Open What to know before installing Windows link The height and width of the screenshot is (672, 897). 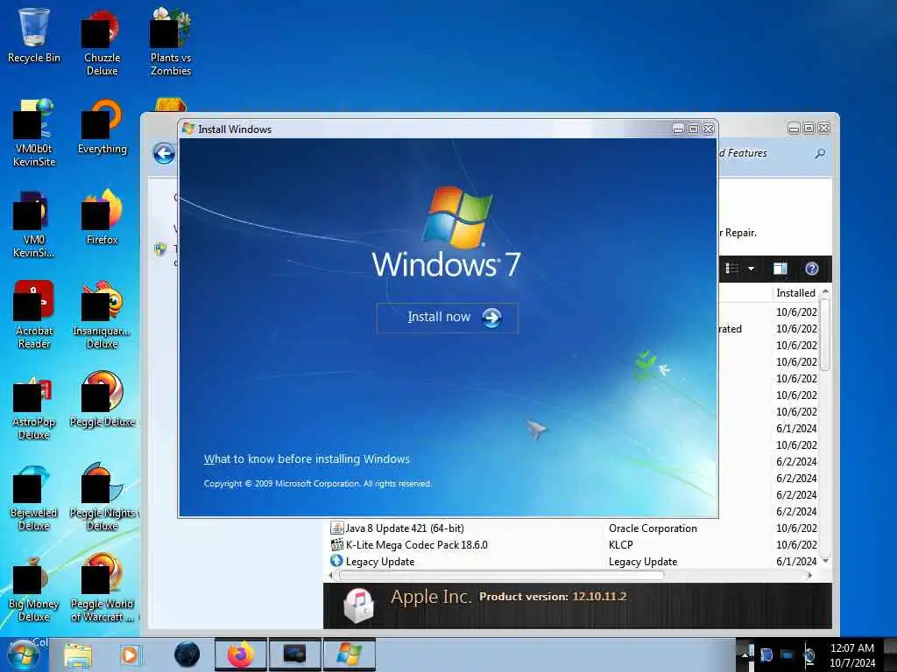point(307,458)
